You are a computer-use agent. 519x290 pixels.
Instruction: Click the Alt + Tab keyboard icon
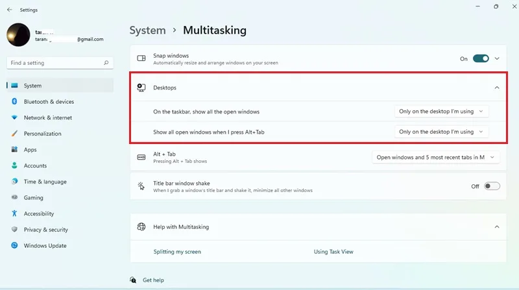141,157
